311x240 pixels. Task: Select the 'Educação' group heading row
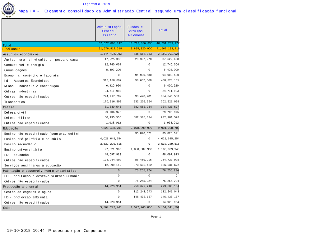(11, 128)
